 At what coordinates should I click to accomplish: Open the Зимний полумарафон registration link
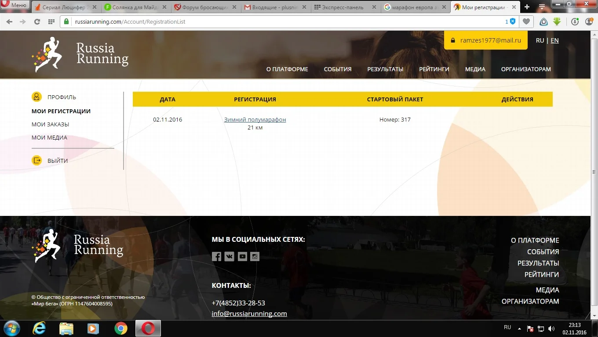[x=255, y=119]
